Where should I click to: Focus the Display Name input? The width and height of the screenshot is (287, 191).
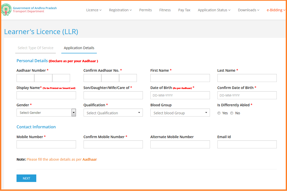(46, 95)
